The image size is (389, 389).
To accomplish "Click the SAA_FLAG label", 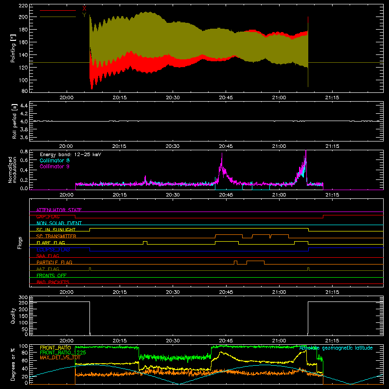I will [48, 256].
